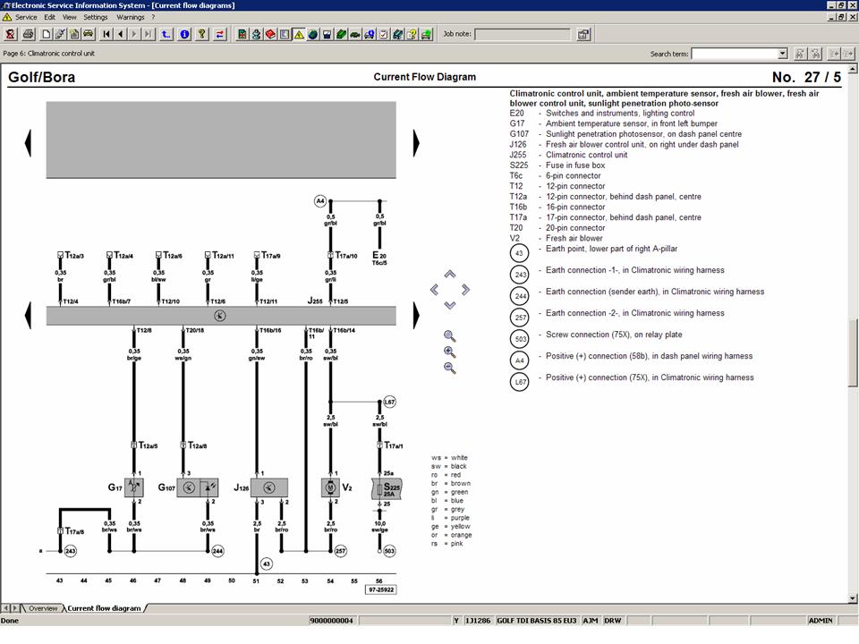Select the Current flow diagram tab
This screenshot has height=644, width=859.
pos(104,608)
